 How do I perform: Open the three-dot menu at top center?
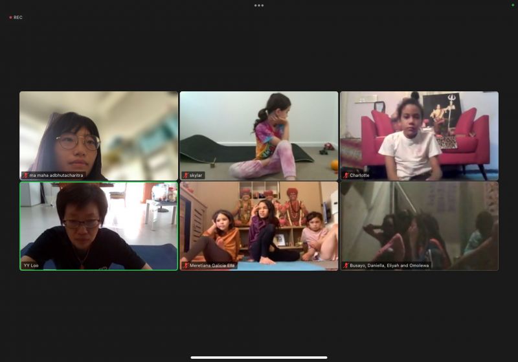click(258, 5)
